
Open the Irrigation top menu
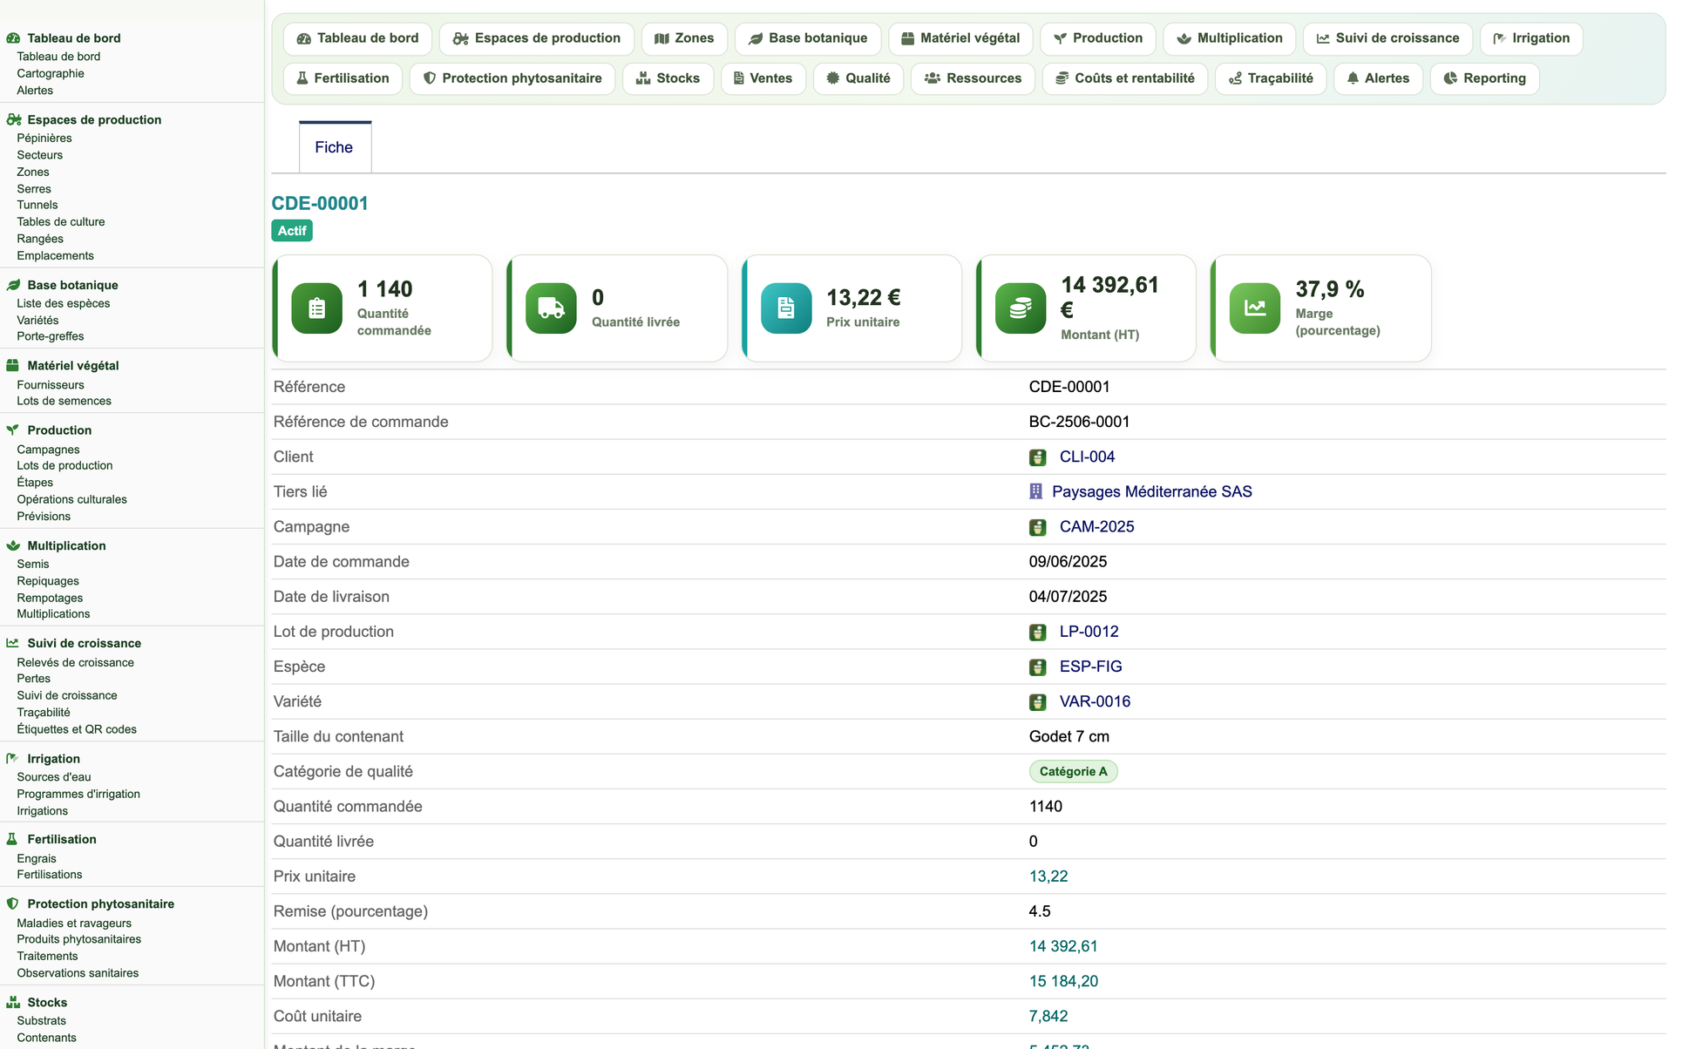pos(1530,38)
